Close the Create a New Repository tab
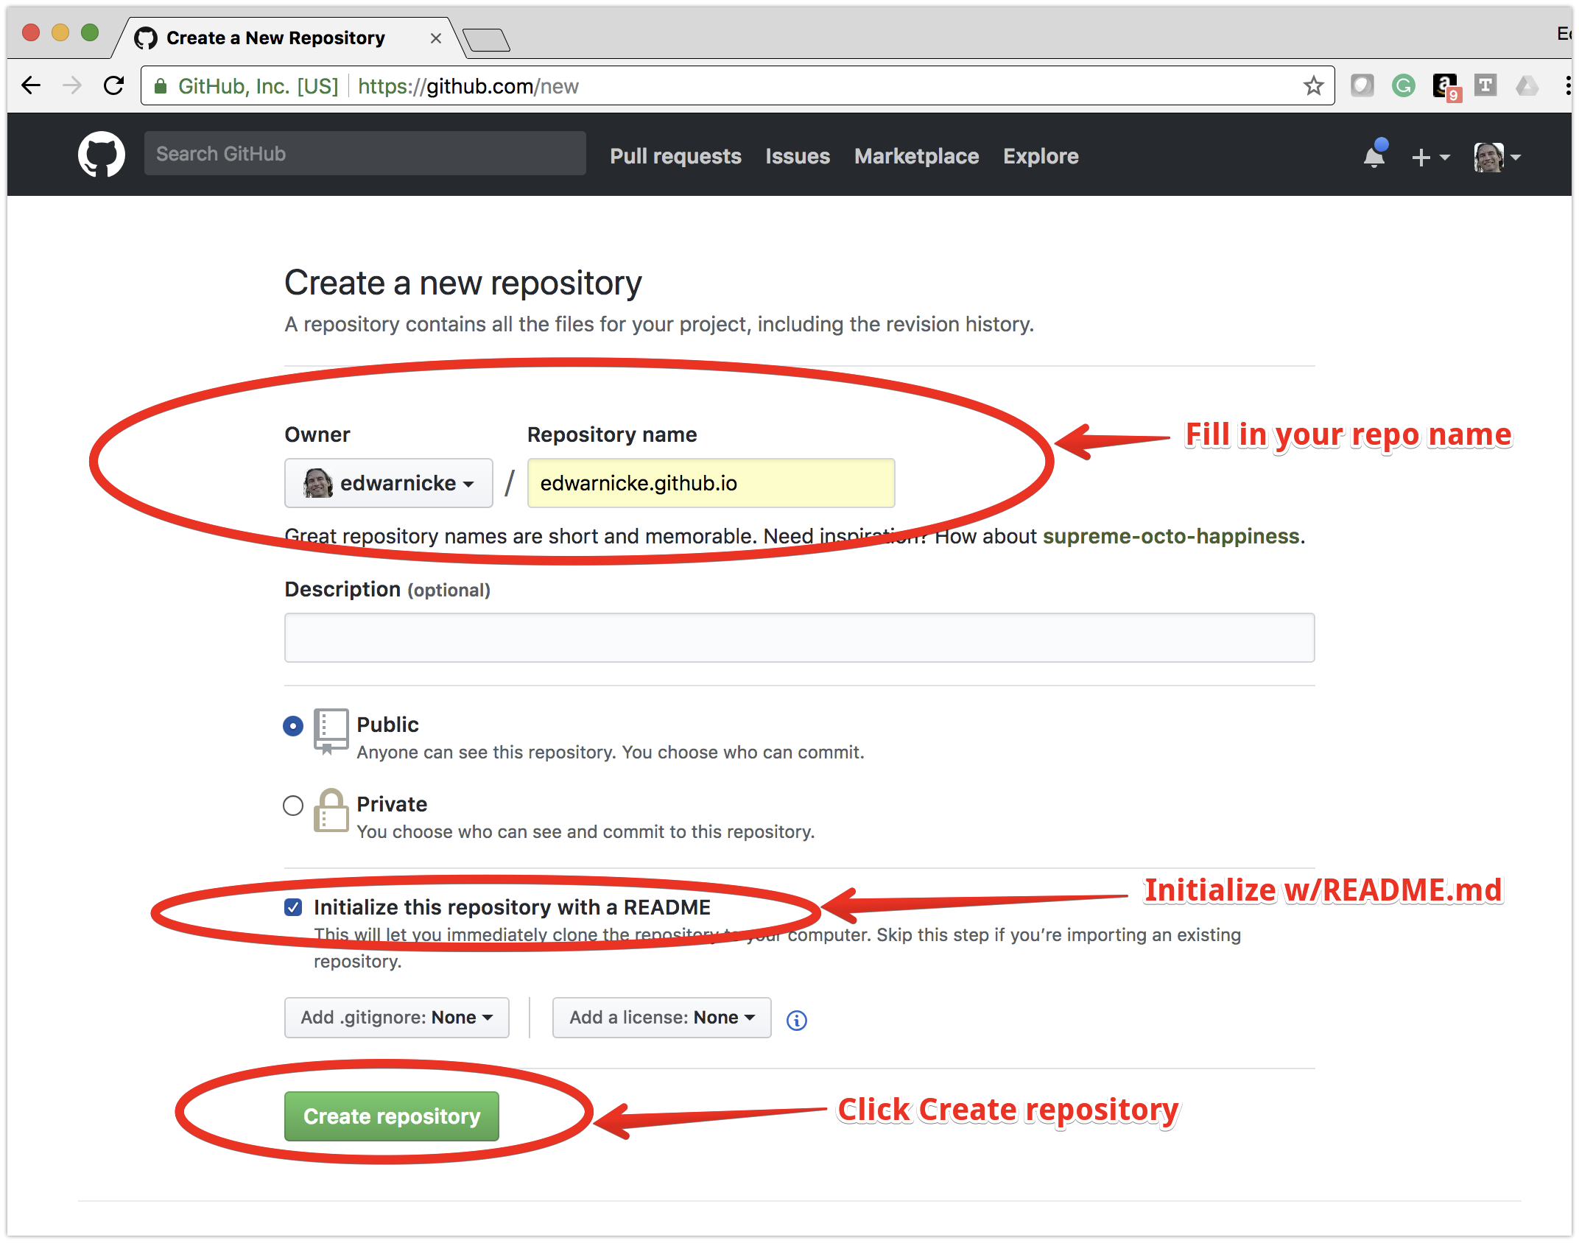The height and width of the screenshot is (1243, 1579). tap(436, 38)
